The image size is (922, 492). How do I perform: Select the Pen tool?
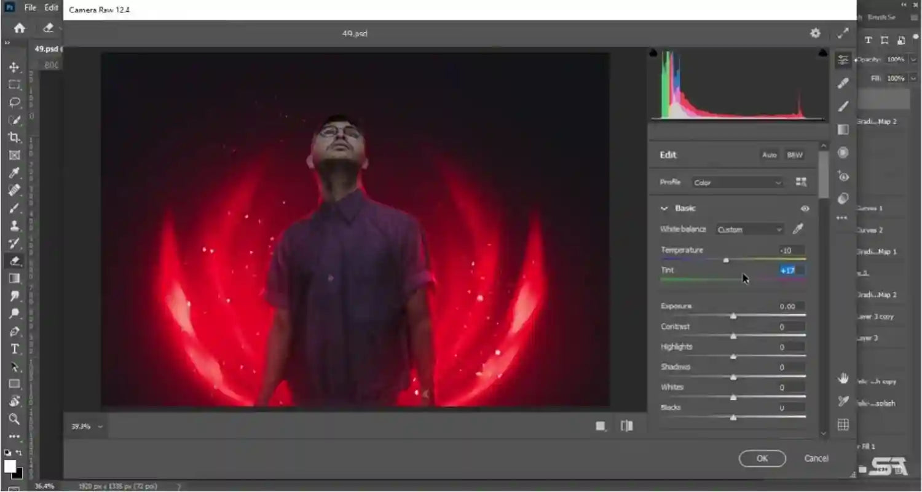coord(14,331)
